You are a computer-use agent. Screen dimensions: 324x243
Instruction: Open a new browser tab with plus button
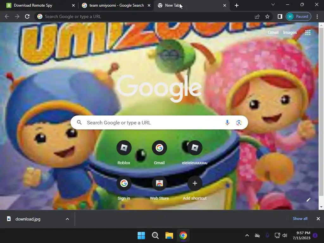coord(237,6)
